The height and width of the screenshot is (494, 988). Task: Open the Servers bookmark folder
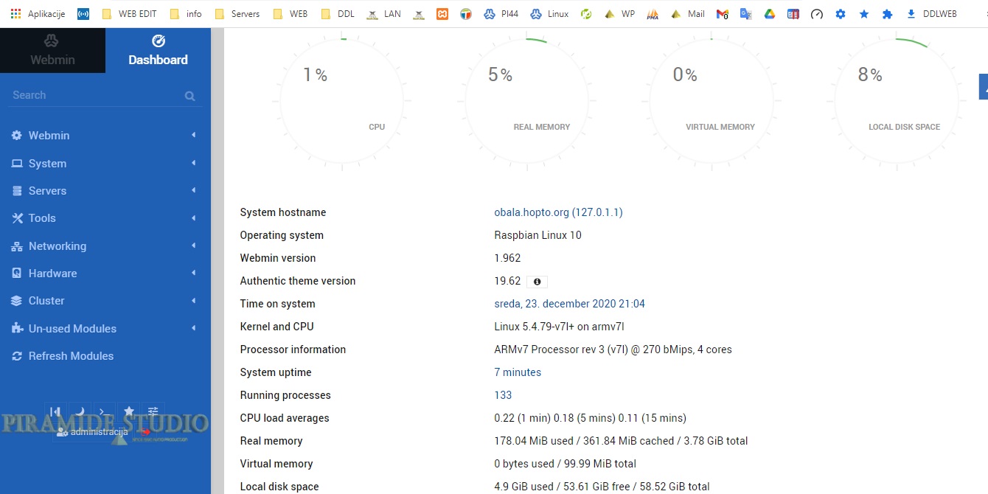click(x=237, y=14)
